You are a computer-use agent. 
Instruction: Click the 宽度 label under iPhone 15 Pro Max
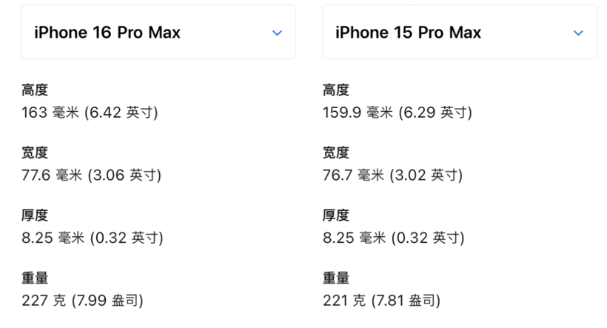coord(336,153)
